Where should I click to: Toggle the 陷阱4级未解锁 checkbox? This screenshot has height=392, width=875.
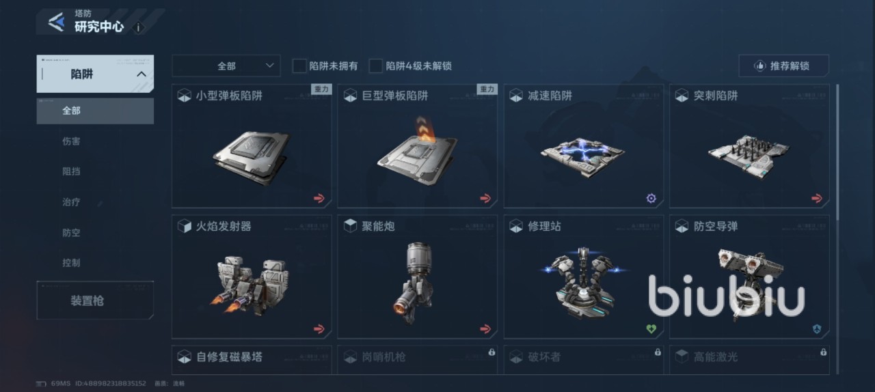(x=375, y=66)
